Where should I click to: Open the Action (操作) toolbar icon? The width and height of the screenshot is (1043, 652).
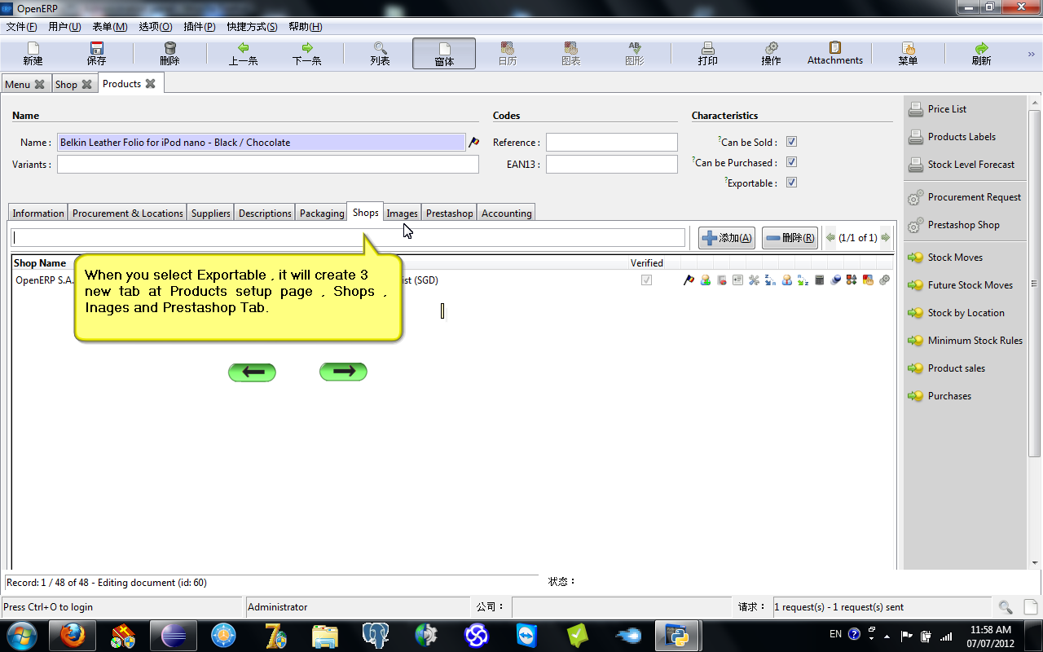point(771,54)
